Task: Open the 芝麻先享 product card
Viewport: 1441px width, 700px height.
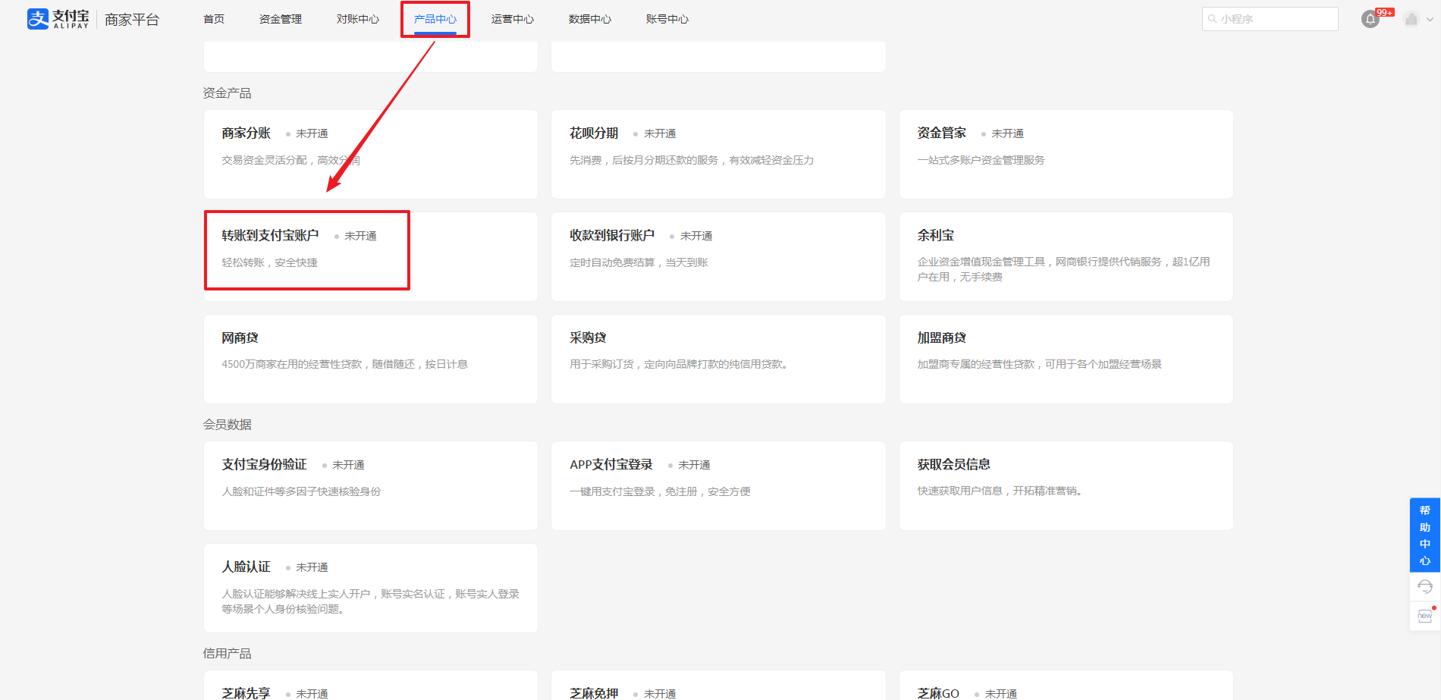Action: tap(371, 686)
